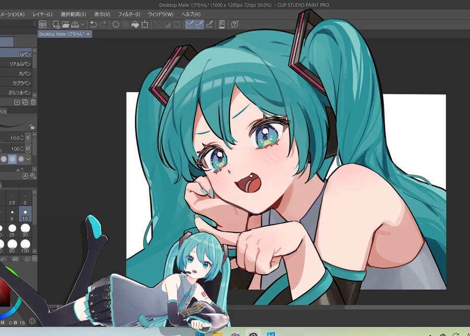The height and width of the screenshot is (336, 470).
Task: Open the smartphone connection icon
Action: pyautogui.click(x=222, y=24)
